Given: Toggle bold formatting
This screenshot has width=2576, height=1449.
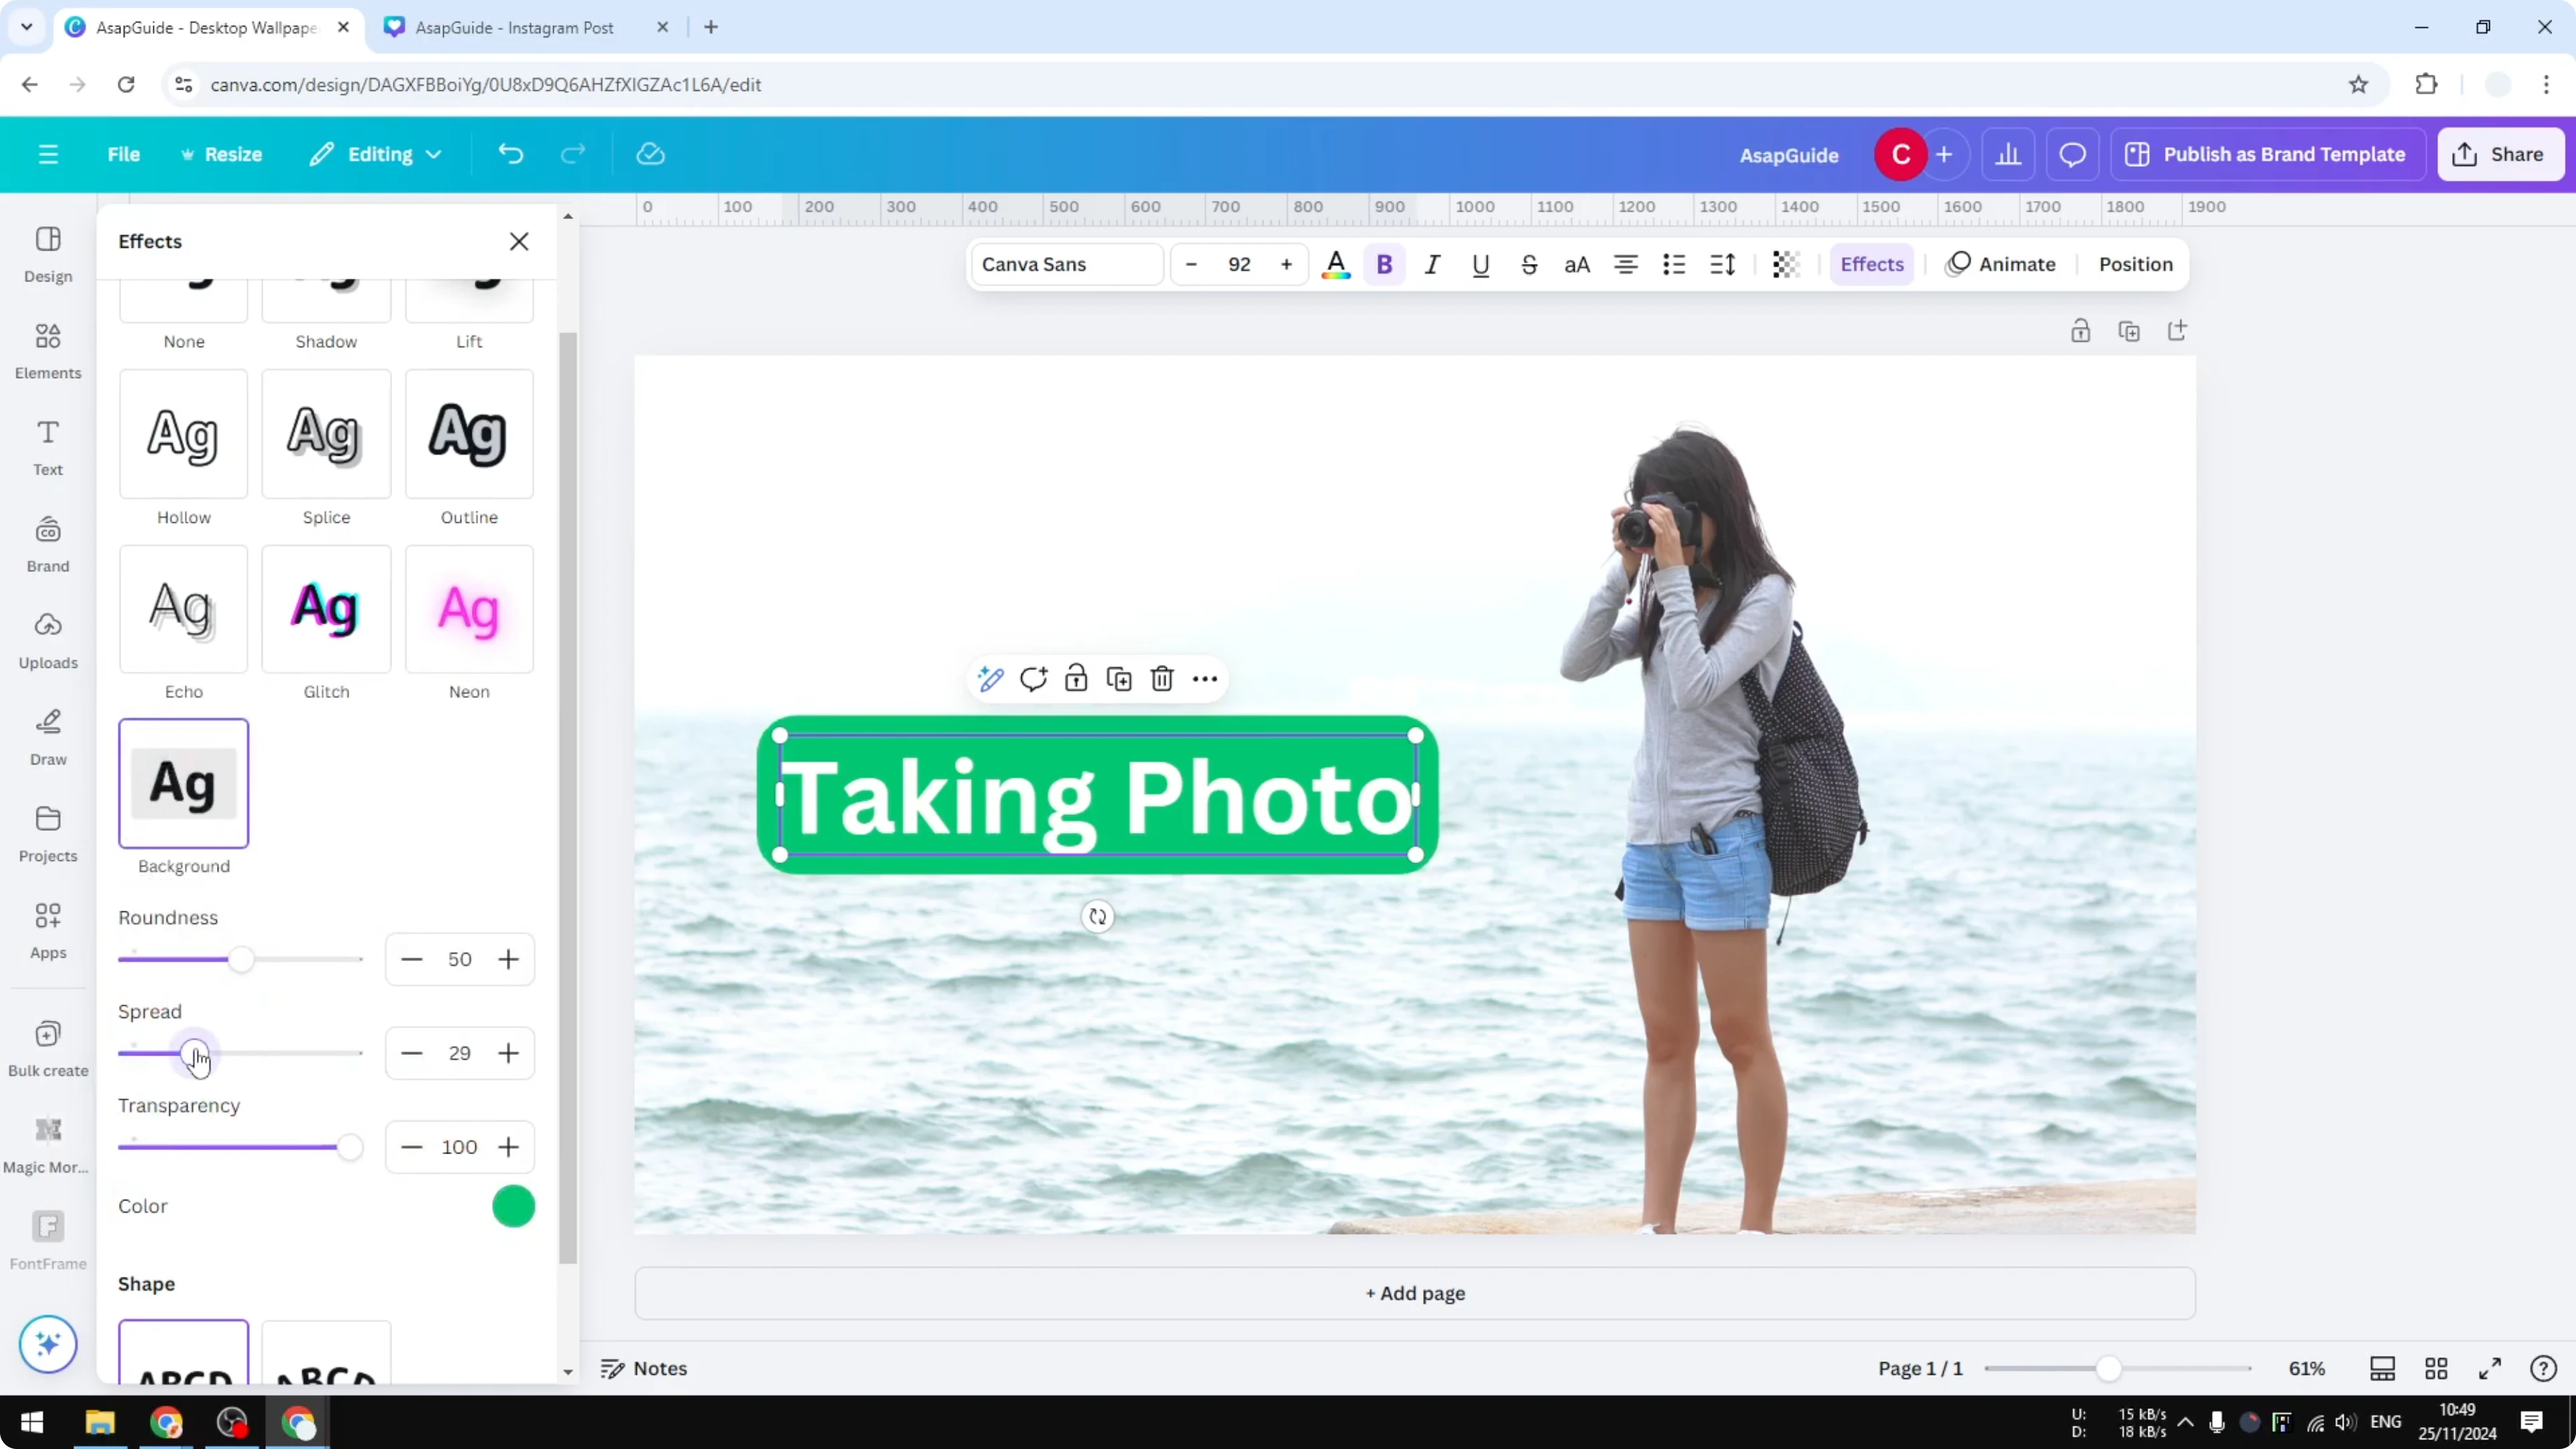Looking at the screenshot, I should coord(1384,264).
